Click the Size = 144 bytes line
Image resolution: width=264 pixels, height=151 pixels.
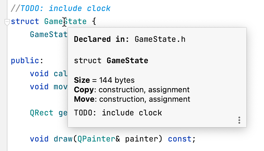[104, 80]
